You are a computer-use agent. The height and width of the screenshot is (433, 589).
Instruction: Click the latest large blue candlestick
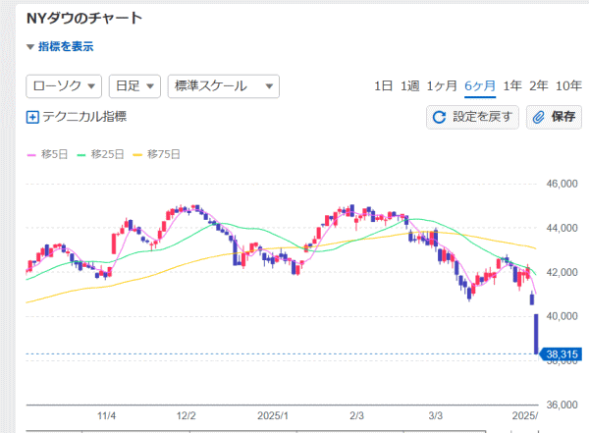(x=536, y=334)
